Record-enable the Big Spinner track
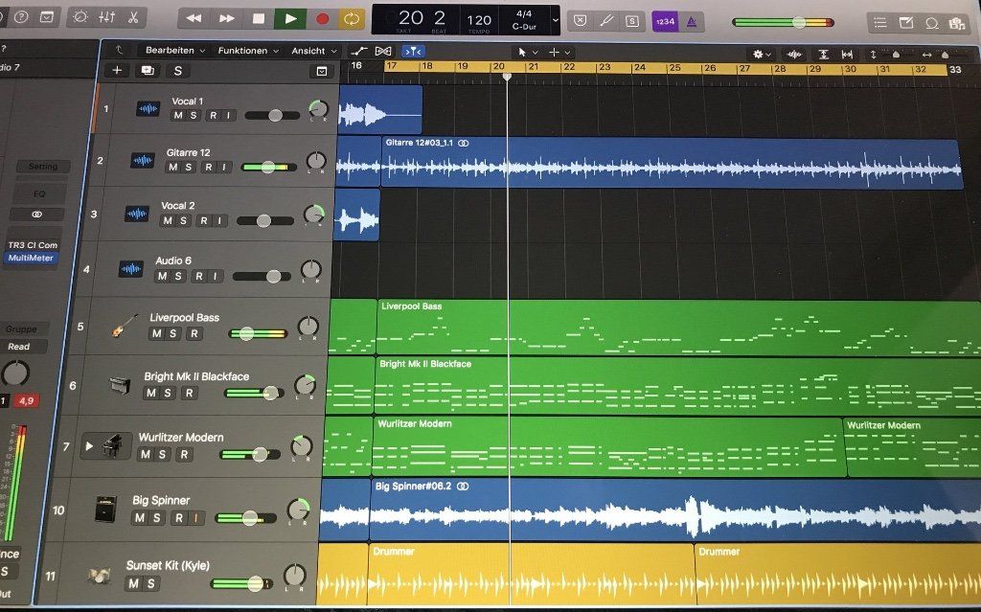The height and width of the screenshot is (612, 981). [x=177, y=518]
